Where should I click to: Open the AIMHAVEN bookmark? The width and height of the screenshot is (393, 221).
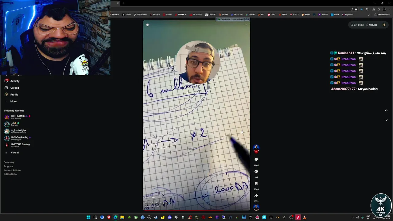(x=196, y=15)
